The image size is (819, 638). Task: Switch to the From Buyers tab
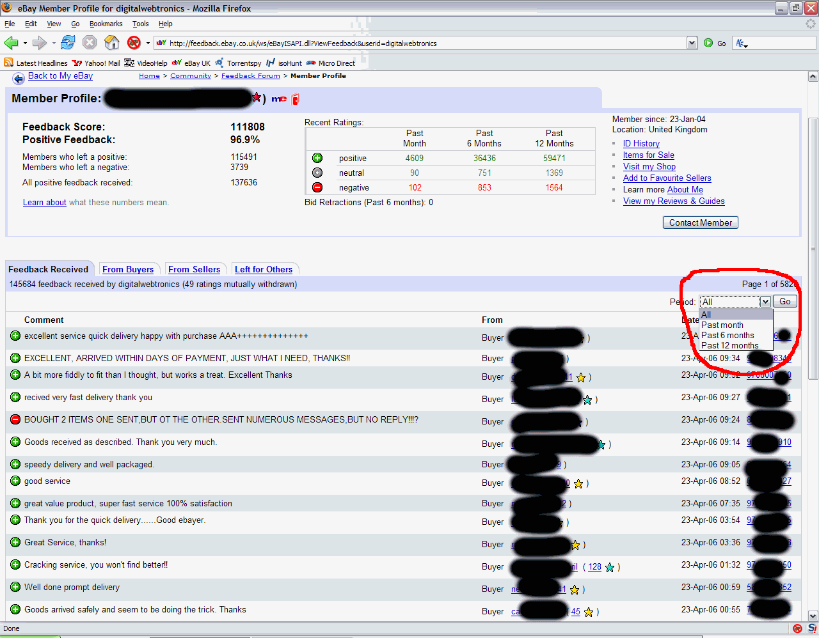[x=128, y=269]
